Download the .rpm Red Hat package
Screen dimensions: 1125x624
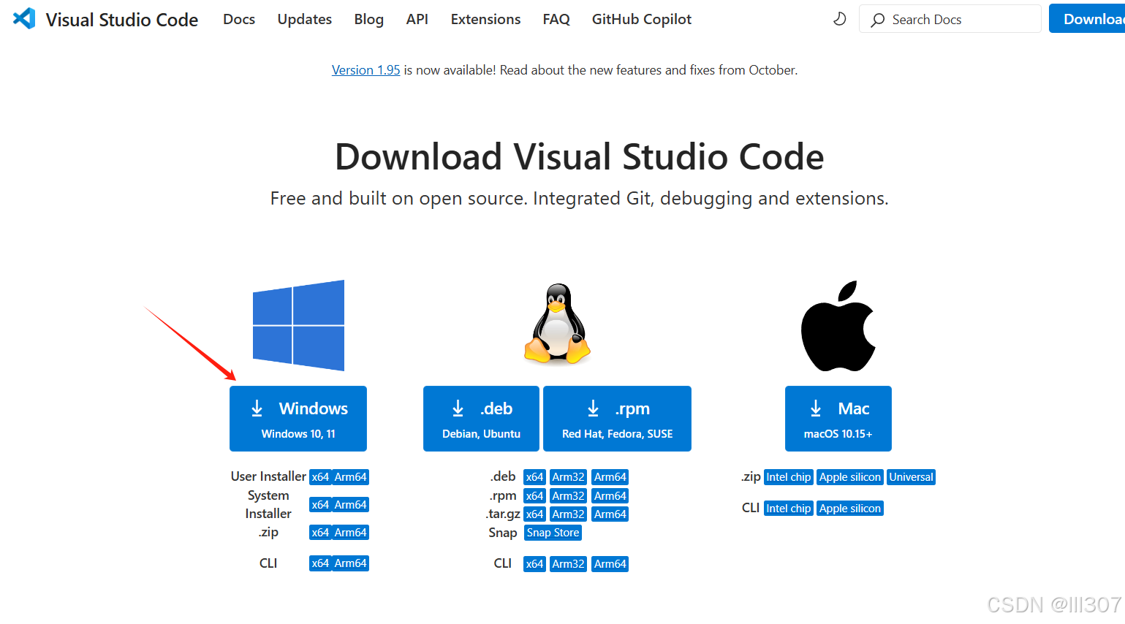(618, 419)
